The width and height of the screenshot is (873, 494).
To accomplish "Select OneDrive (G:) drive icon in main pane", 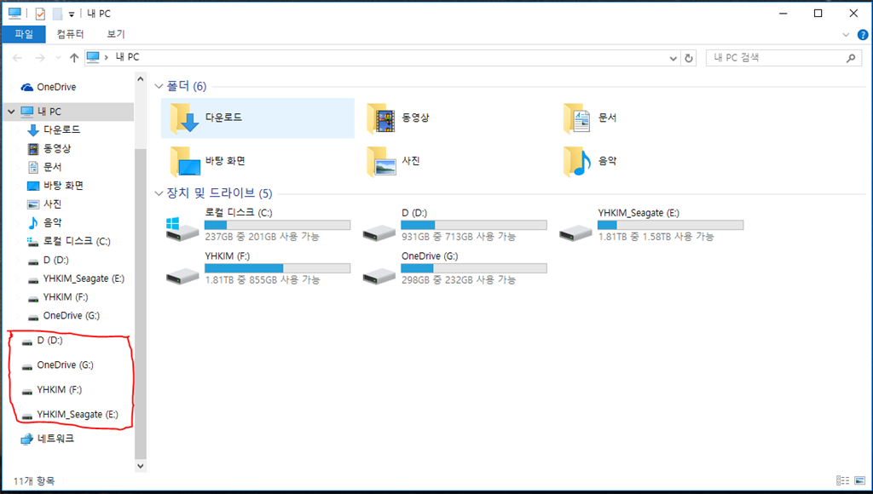I will click(379, 275).
